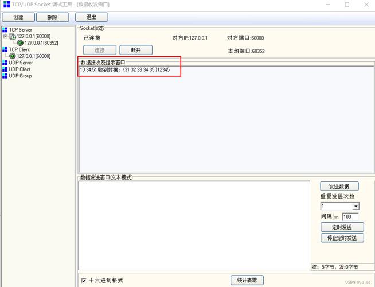Screen dimensions: 375x287
Task: Click the server listening icon for 127.0.0.1[60000]
Action: (x=13, y=37)
